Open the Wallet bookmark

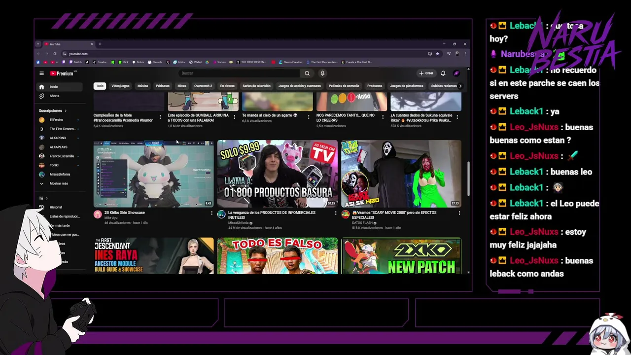point(195,62)
